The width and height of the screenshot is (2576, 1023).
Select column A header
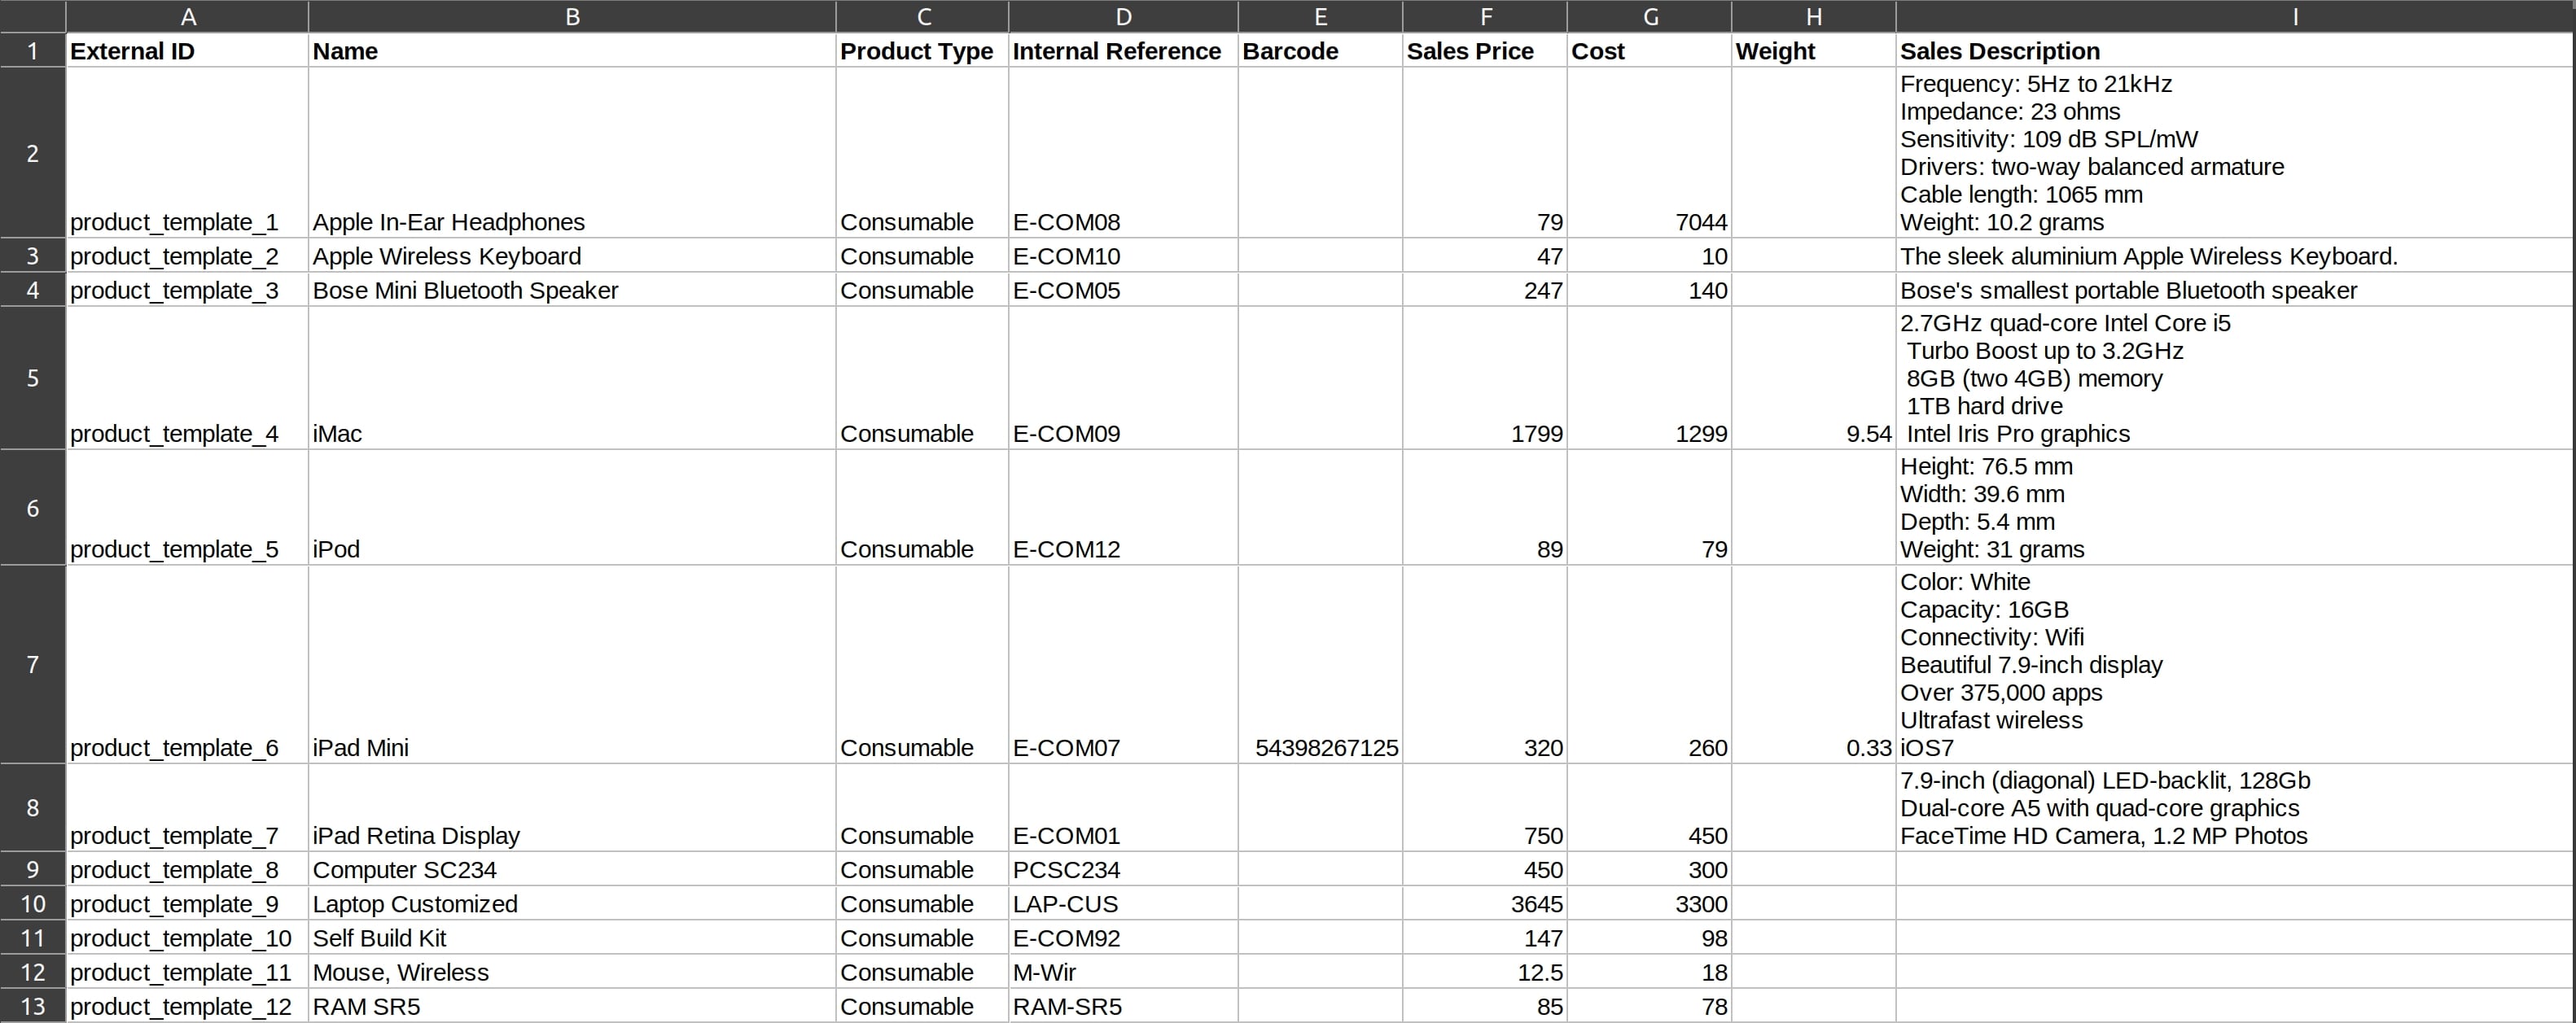(x=187, y=16)
